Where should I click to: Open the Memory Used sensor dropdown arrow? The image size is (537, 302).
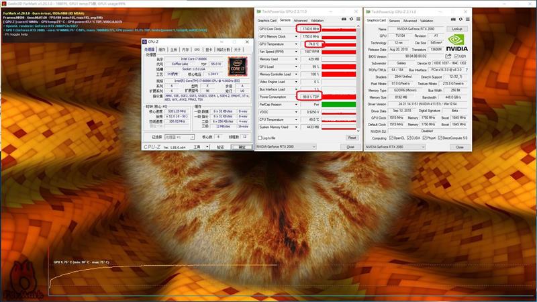[296, 59]
